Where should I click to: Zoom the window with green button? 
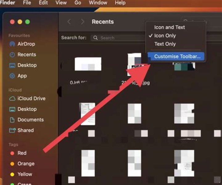coord(27,22)
